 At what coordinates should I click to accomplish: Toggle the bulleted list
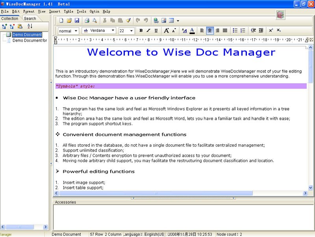click(235, 30)
